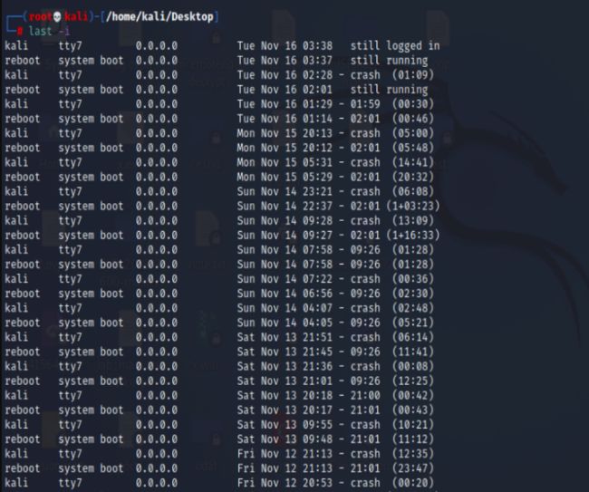Screen dimensions: 589x492
Task: Click the '(11:12)' uptime value
Action: coord(413,439)
